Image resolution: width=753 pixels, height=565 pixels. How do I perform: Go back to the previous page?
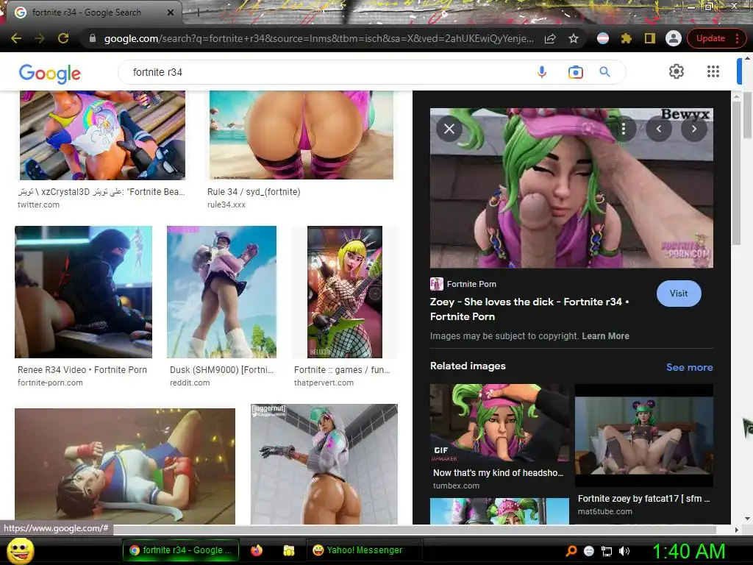(x=16, y=38)
